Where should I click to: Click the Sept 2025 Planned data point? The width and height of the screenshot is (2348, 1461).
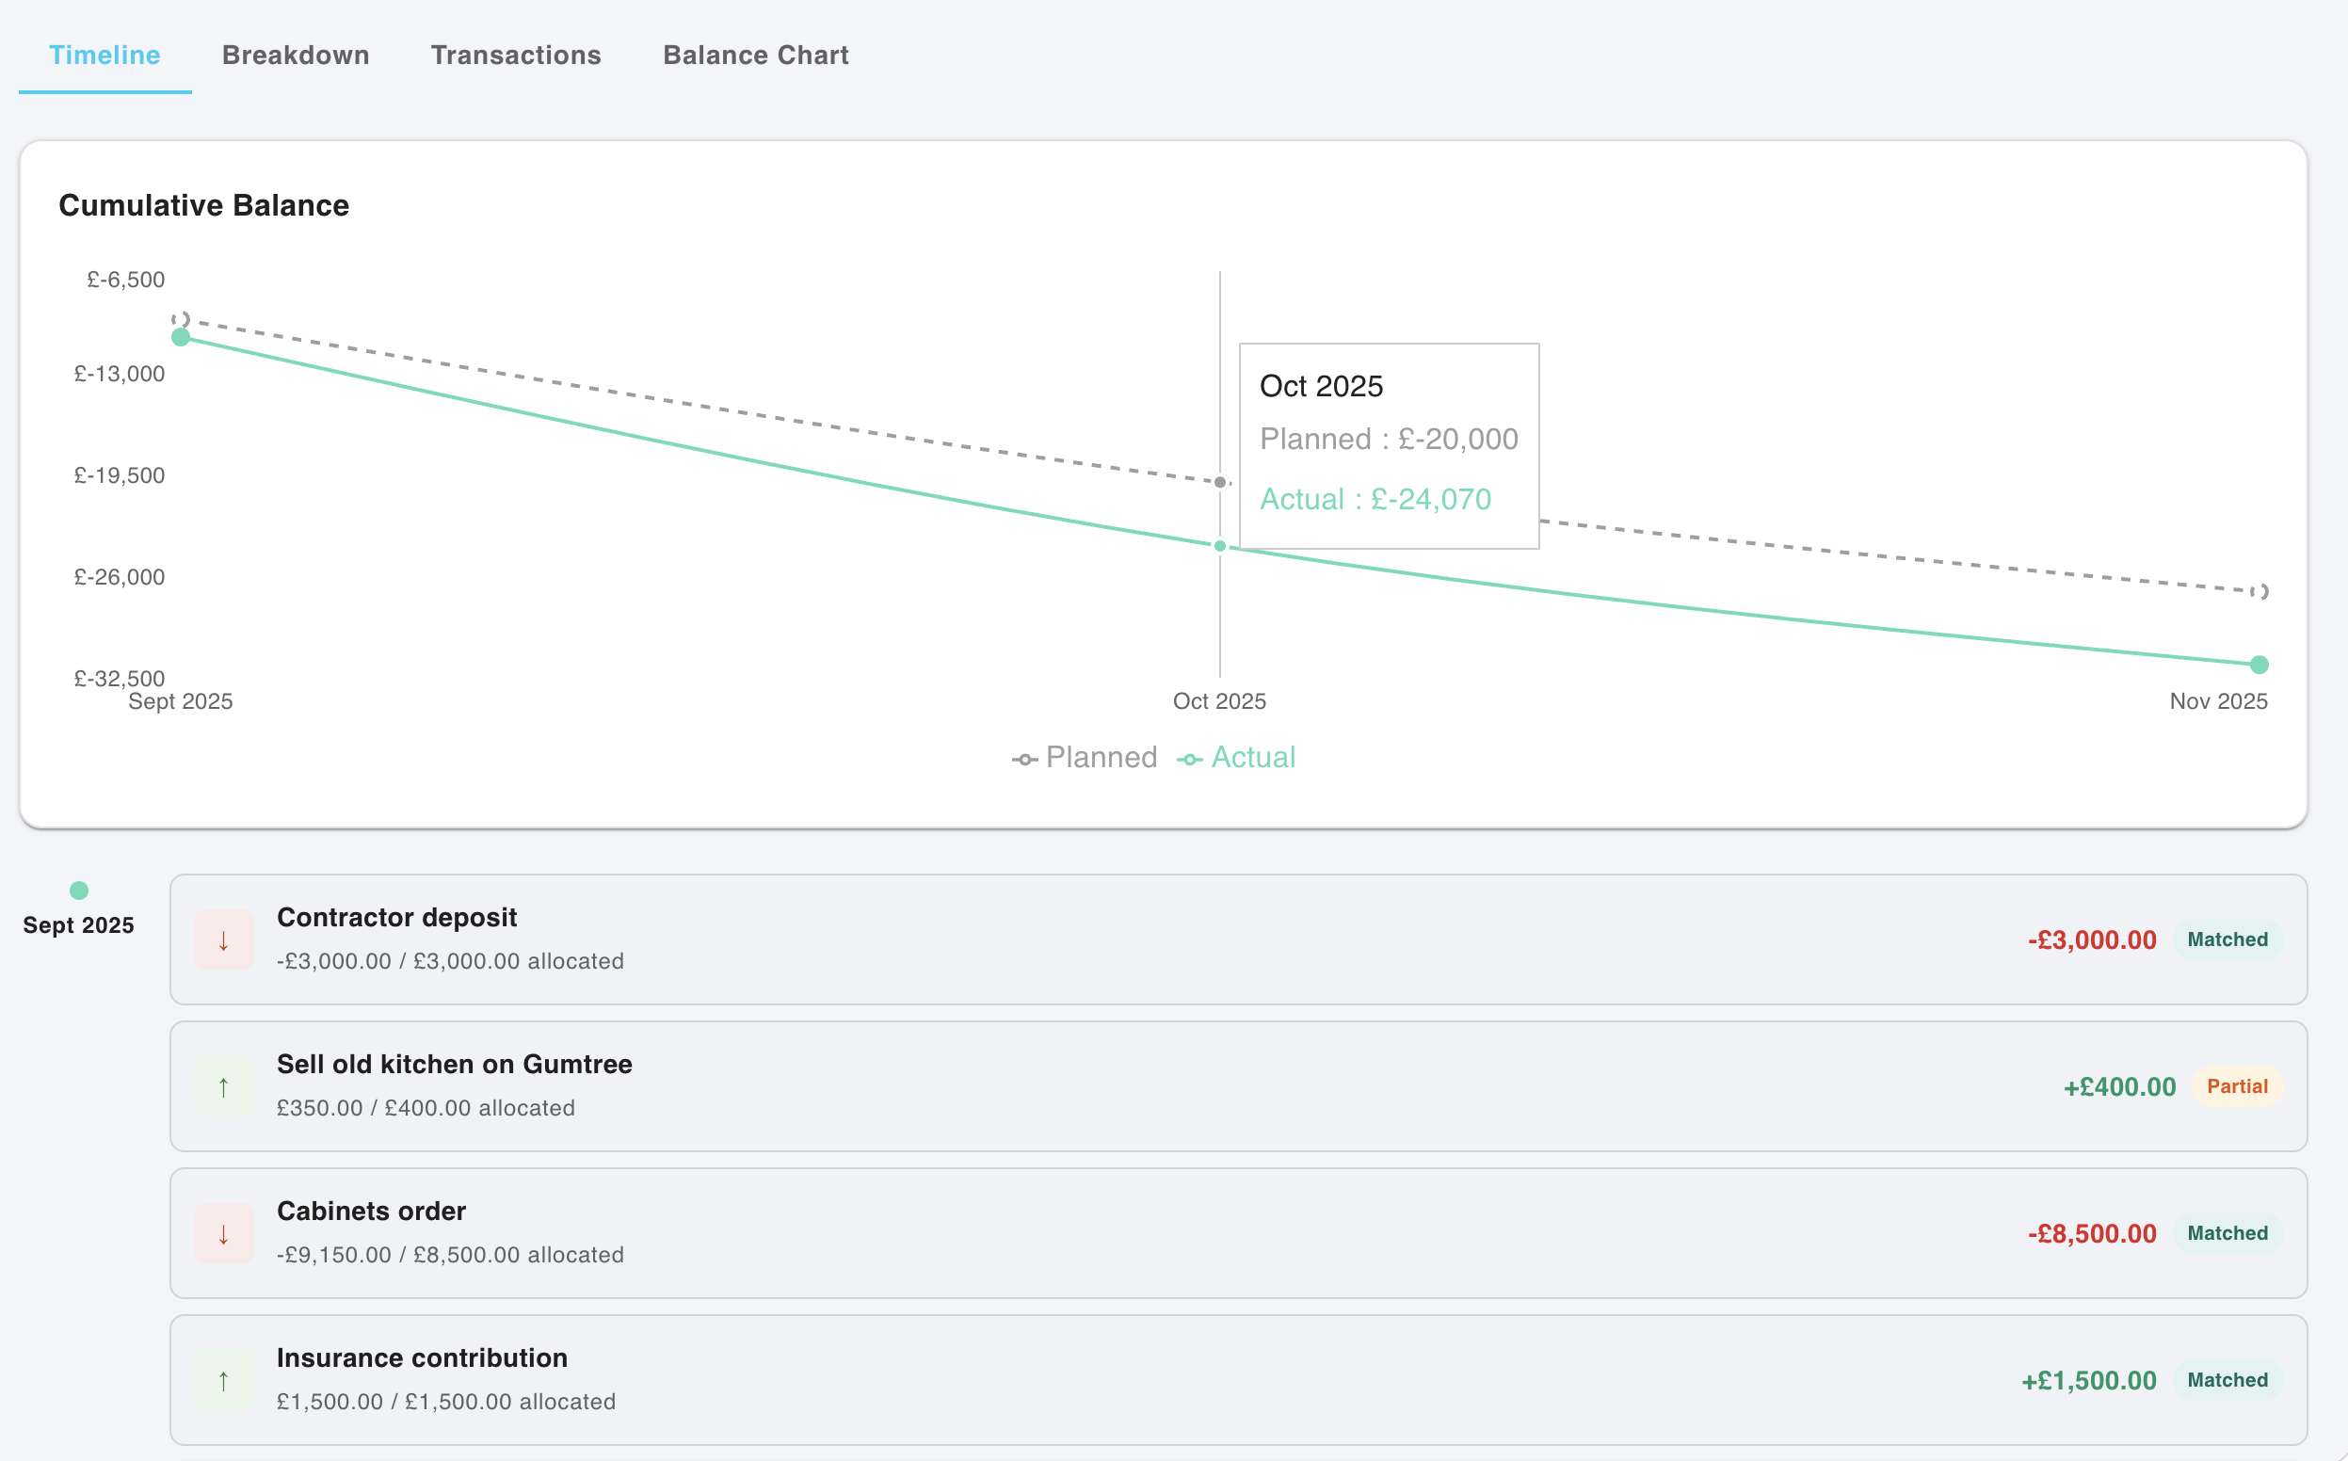pos(181,319)
